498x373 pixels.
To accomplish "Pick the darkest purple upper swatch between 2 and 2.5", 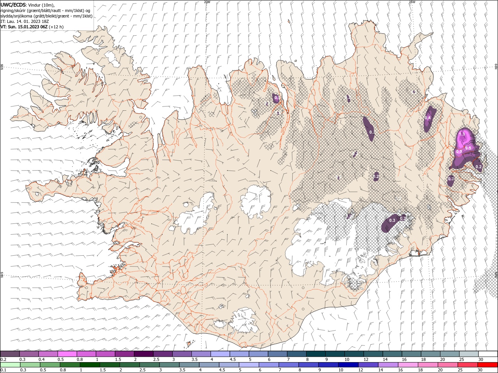I will 144,354.
